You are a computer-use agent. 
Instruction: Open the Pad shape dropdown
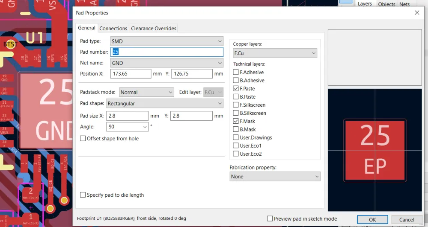click(x=164, y=104)
